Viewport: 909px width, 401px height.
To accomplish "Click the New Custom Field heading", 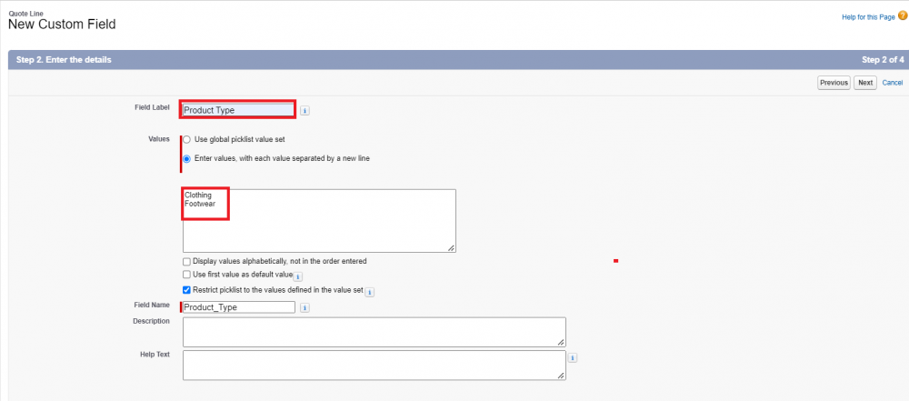I will click(x=62, y=25).
